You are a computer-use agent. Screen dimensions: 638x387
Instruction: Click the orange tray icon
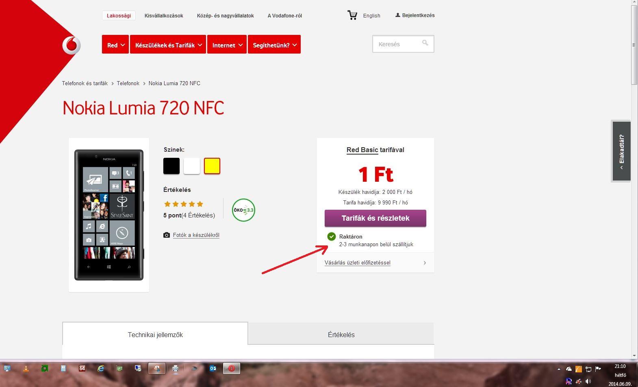[578, 369]
